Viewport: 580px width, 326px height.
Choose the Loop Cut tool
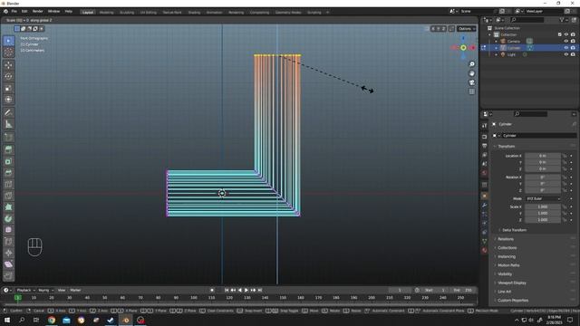[x=8, y=184]
